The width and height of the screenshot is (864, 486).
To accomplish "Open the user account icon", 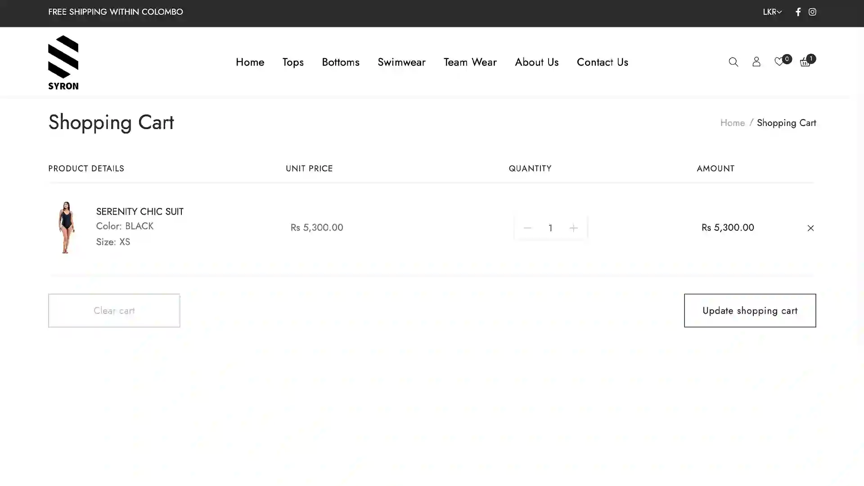I will click(756, 62).
